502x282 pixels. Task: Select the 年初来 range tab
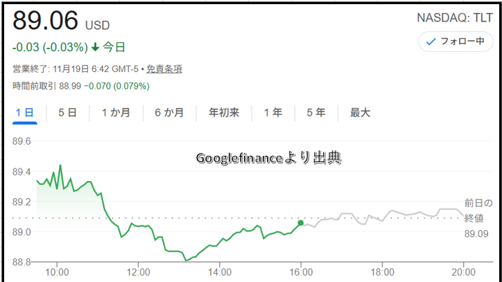224,113
